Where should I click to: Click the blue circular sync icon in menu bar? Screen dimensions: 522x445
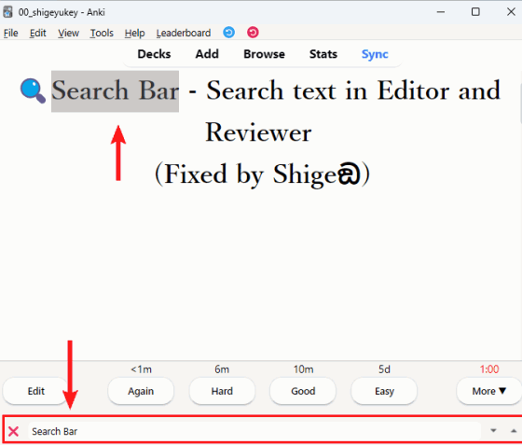[228, 33]
